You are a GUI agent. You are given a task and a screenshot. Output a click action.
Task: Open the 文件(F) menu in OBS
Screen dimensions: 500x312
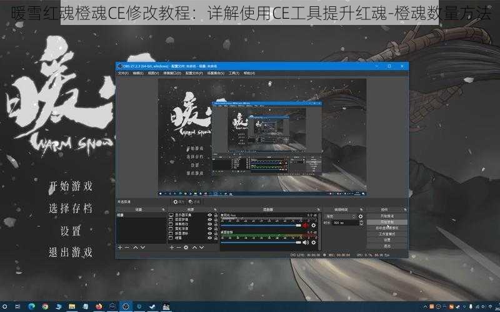(123, 73)
